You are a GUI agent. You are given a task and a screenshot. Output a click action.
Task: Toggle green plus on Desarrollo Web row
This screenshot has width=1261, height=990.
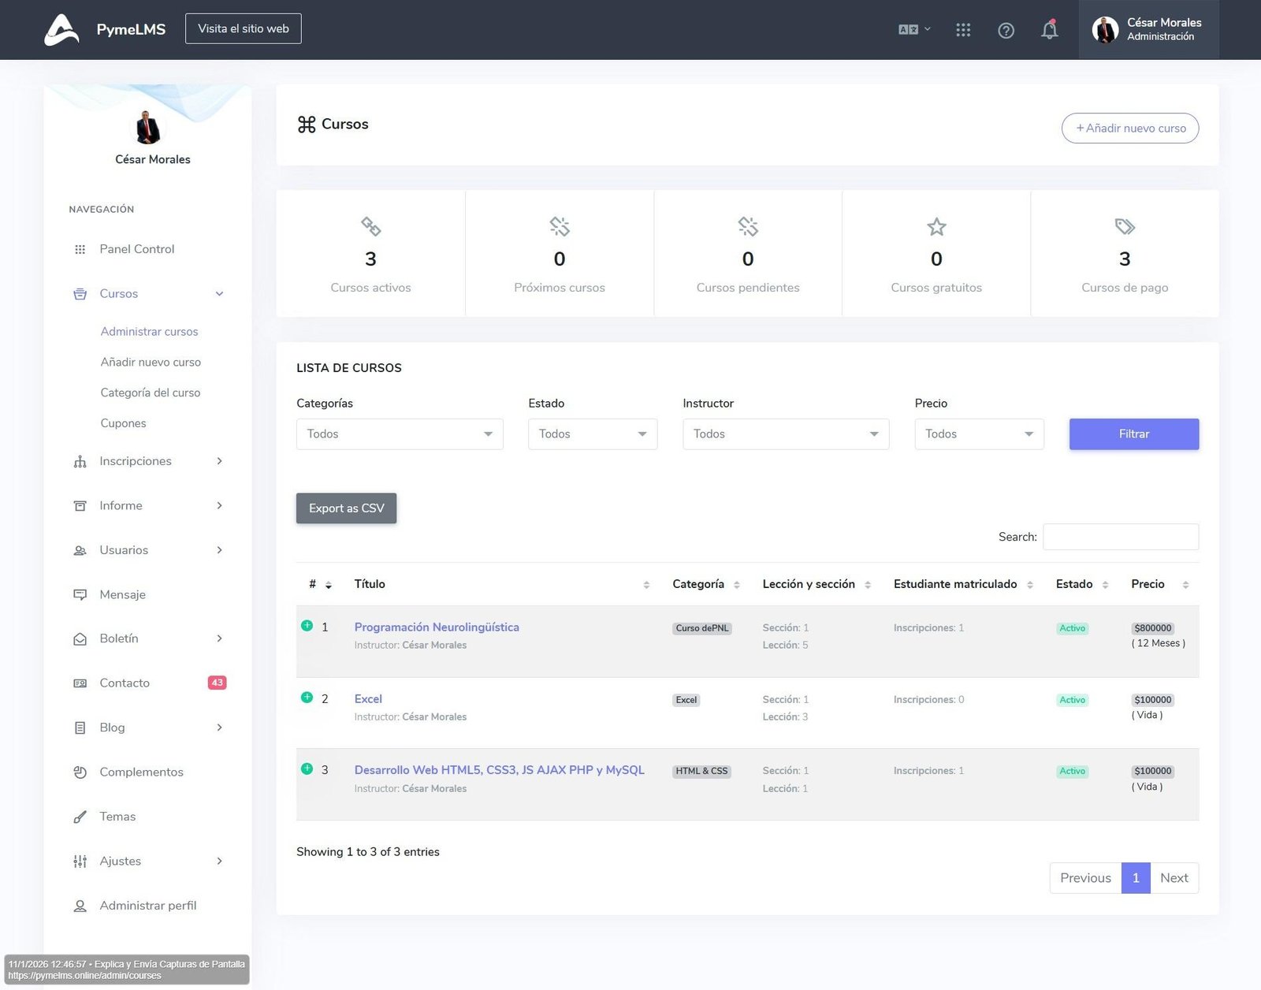coord(307,769)
